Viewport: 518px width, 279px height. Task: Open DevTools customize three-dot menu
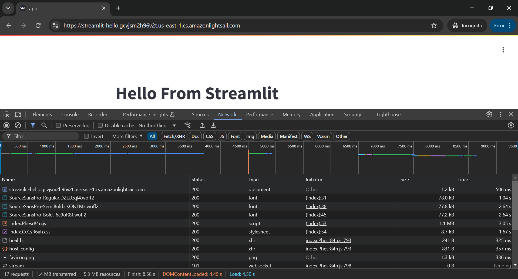(500, 114)
